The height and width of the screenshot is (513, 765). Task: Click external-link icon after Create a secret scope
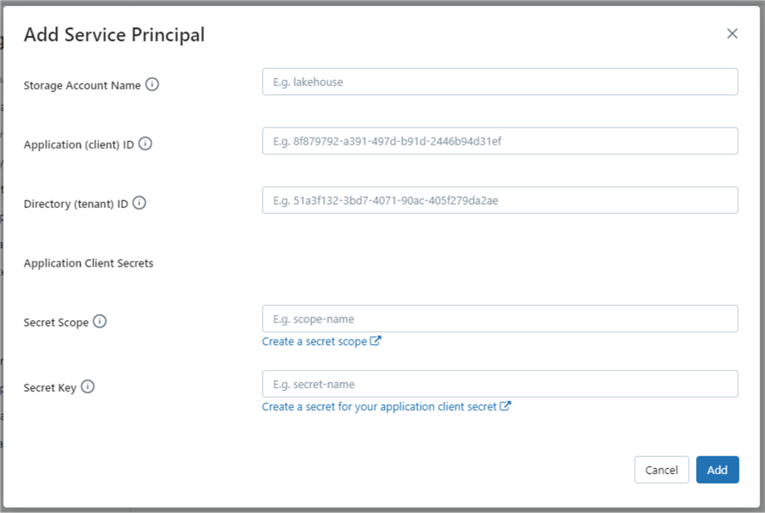coord(376,341)
